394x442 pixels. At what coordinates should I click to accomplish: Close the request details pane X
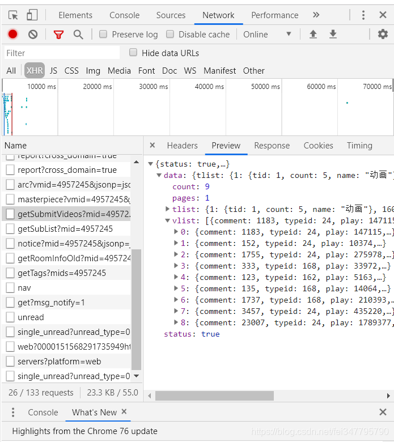pos(152,145)
